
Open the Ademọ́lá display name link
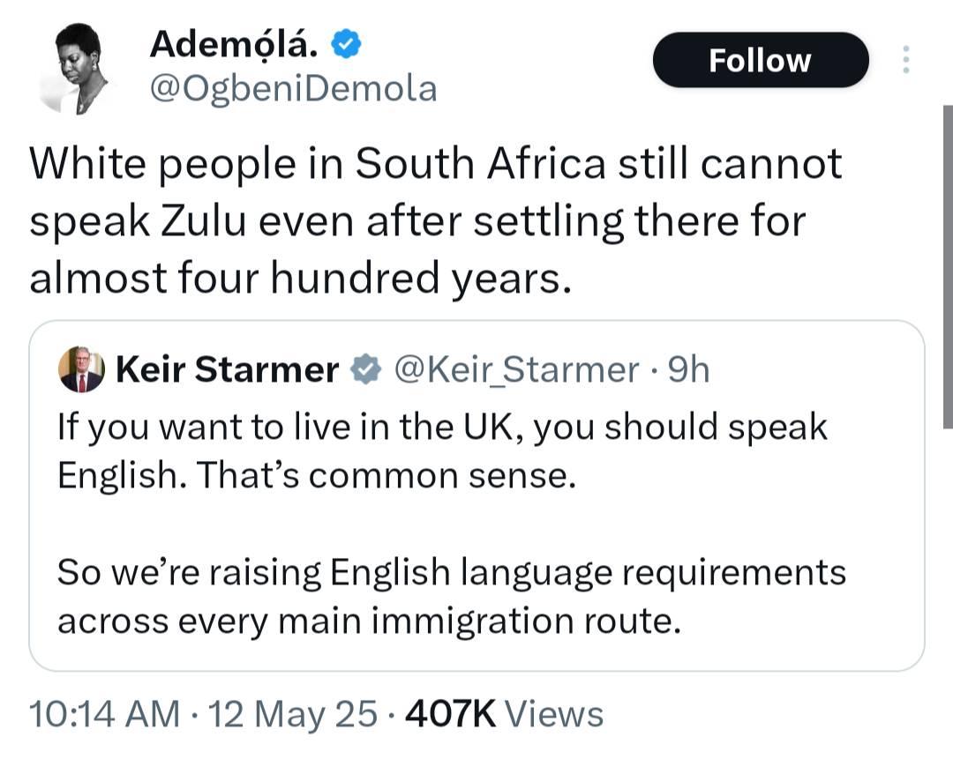pos(233,44)
